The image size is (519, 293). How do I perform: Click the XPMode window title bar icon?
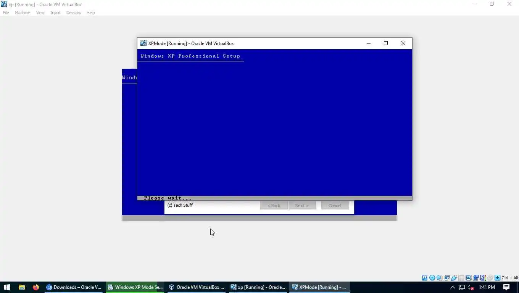[x=143, y=43]
